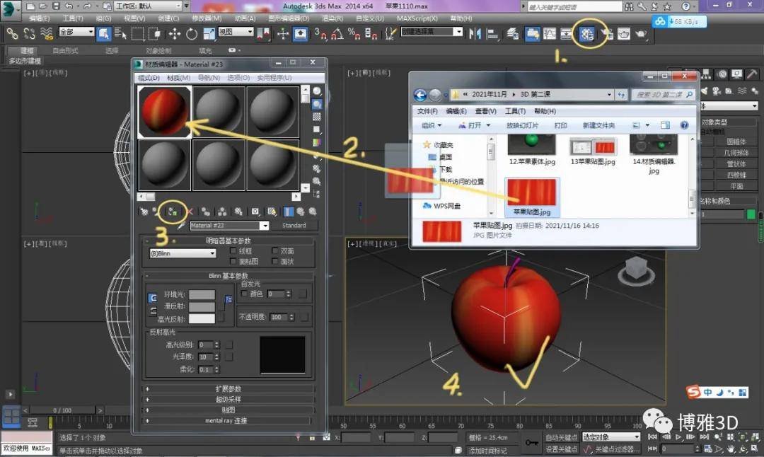Open the 渲染(R) menu

click(x=332, y=18)
